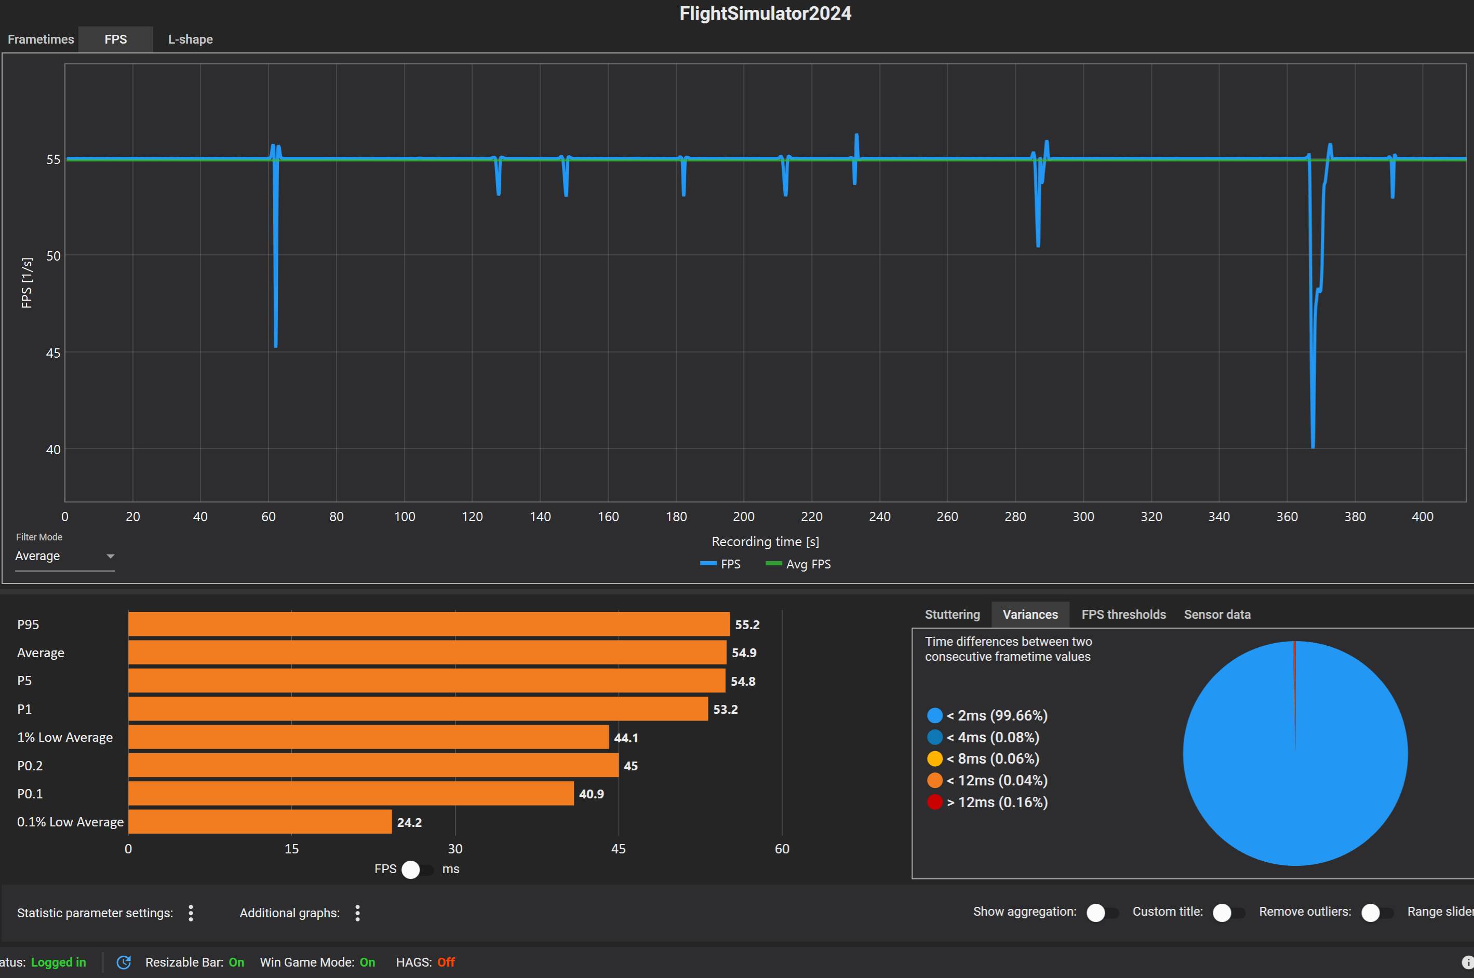The height and width of the screenshot is (978, 1474).
Task: Click the Logged in status text
Action: pos(59,962)
